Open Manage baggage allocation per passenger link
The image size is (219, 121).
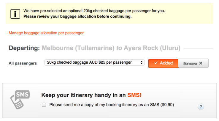(x=46, y=33)
